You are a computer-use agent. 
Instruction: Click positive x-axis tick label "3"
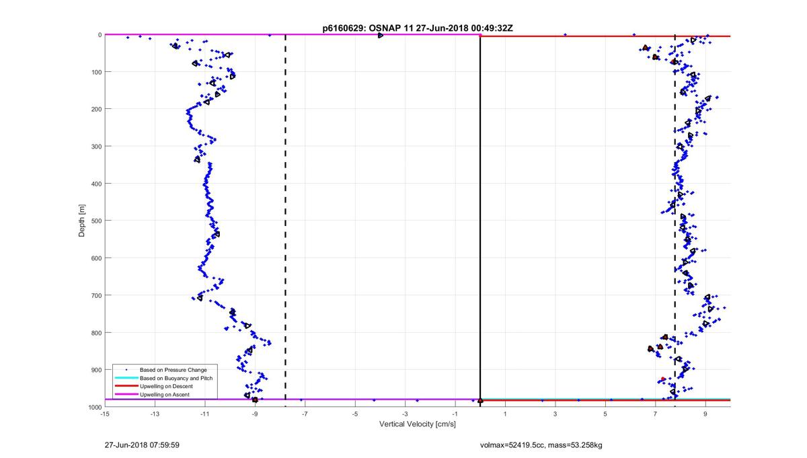555,414
